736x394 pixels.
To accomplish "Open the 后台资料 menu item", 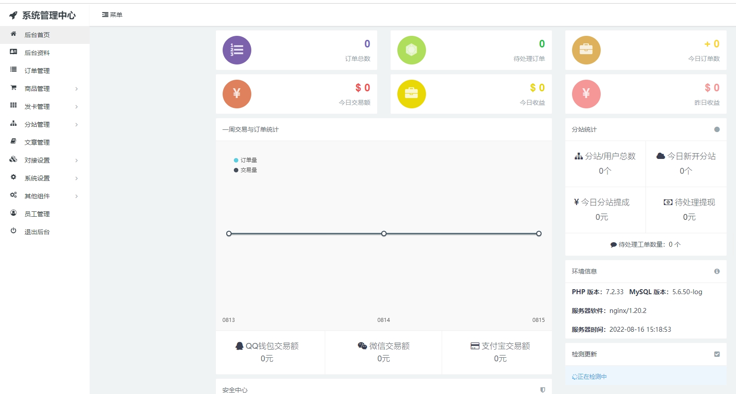I will (x=45, y=53).
